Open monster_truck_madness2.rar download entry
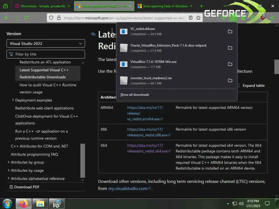 [x=171, y=81]
